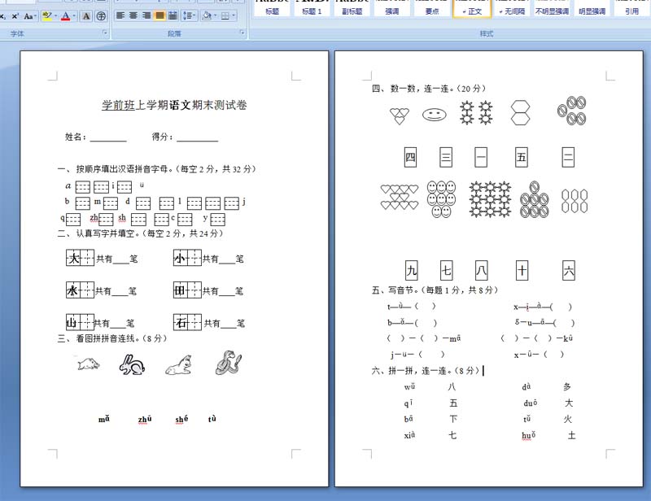Select the rabbit picture

click(x=132, y=365)
